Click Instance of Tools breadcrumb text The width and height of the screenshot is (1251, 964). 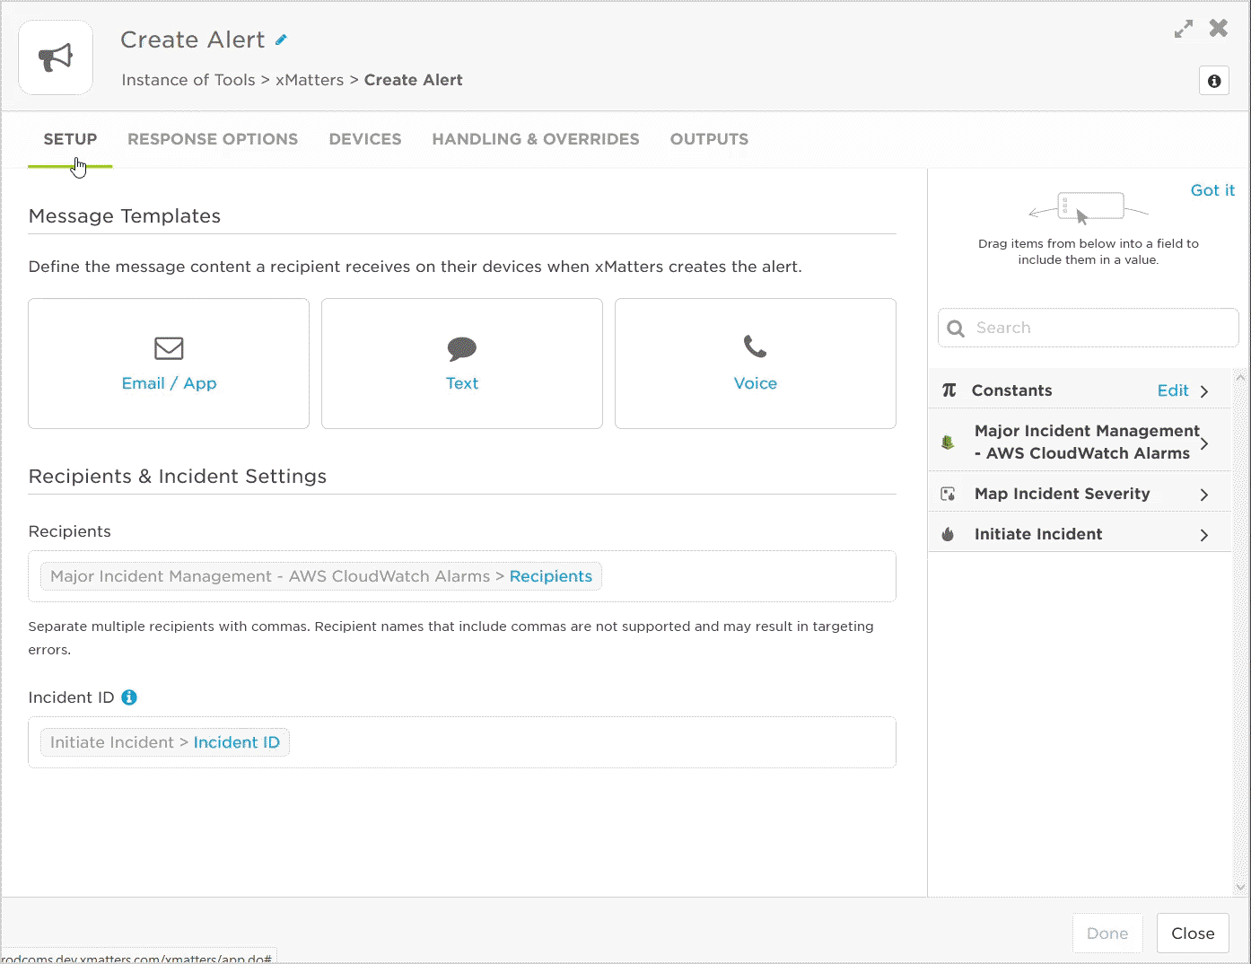click(x=188, y=80)
